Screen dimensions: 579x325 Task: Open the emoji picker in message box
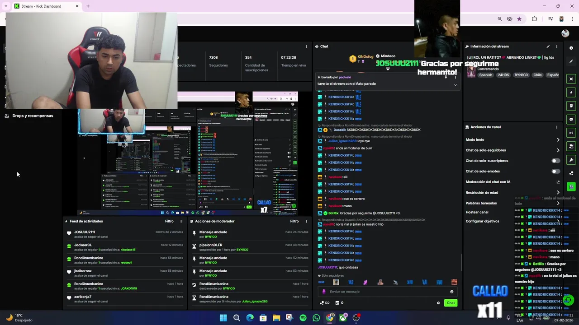click(451, 292)
